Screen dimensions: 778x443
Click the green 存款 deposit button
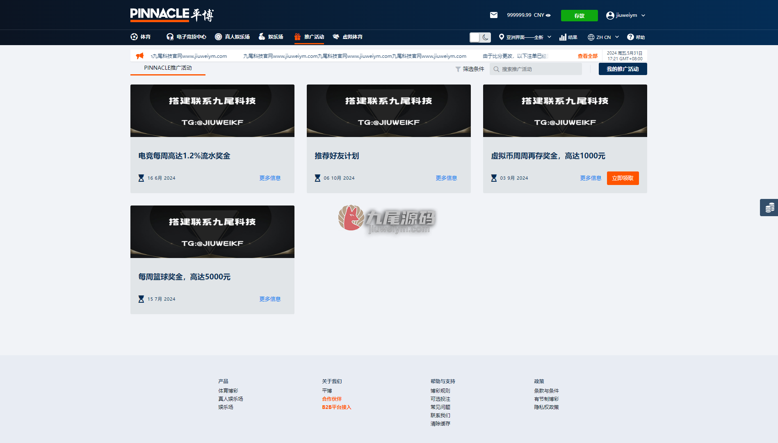pos(580,16)
